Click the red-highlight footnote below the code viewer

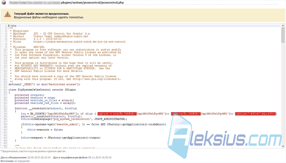[34, 151]
